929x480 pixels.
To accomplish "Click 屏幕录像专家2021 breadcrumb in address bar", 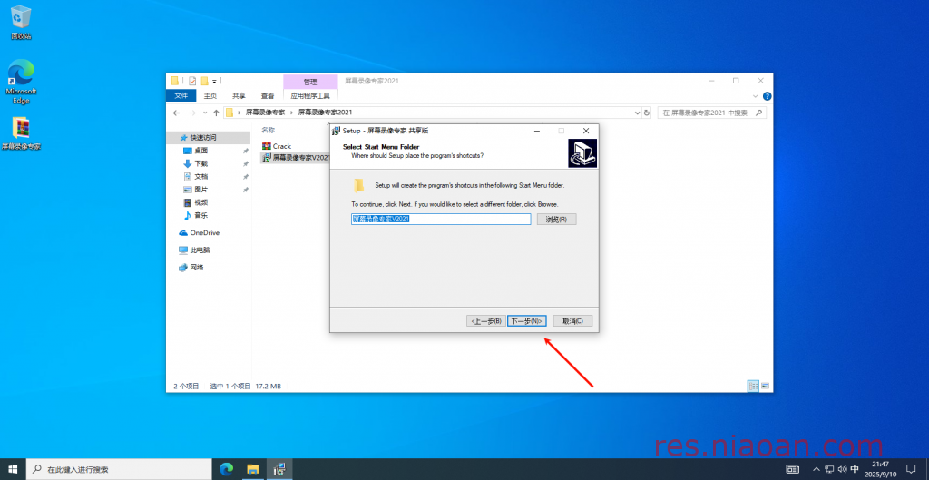I will pos(325,113).
